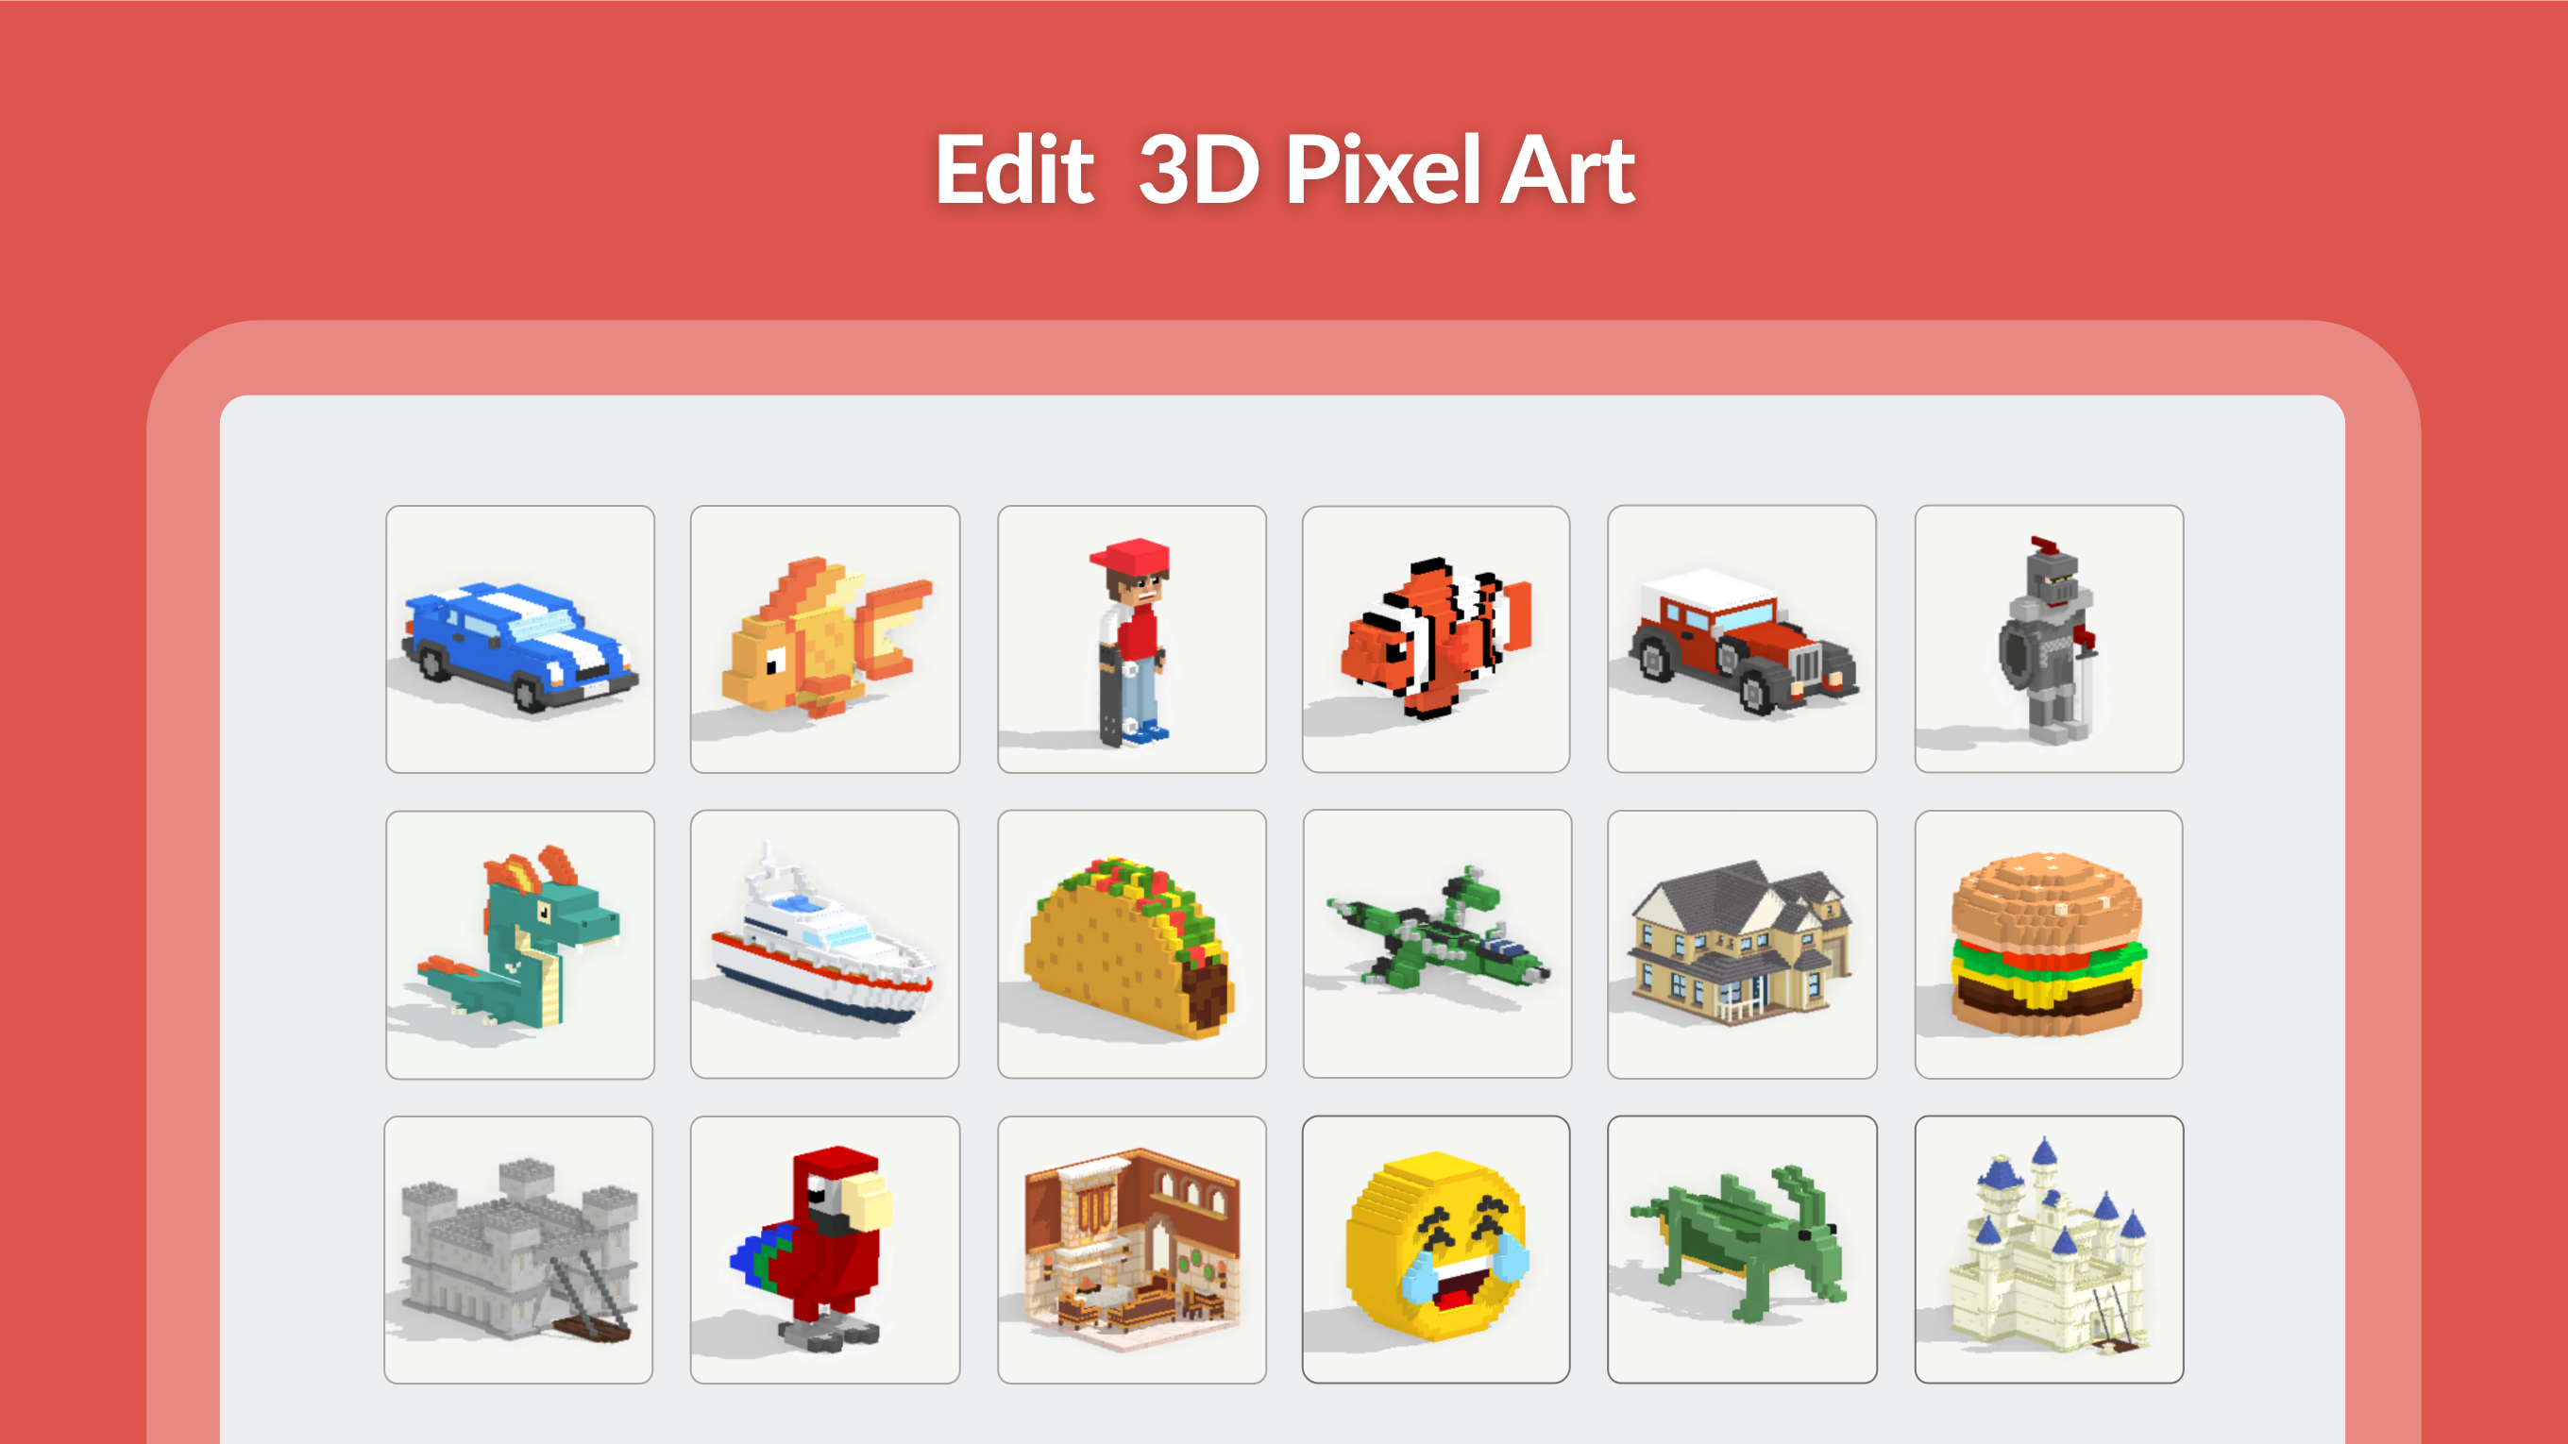
Task: Open the skateboarder with red cap
Action: (1131, 639)
